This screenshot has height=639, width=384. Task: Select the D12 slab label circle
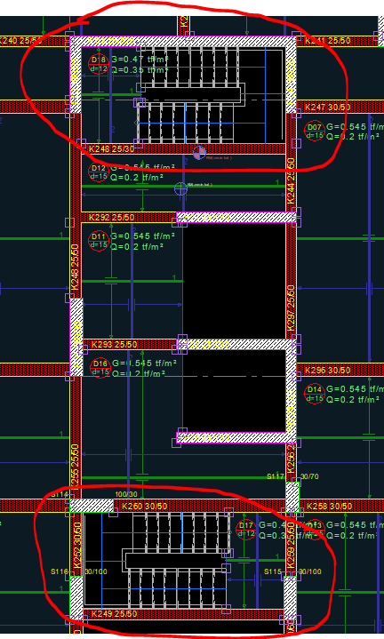[99, 172]
